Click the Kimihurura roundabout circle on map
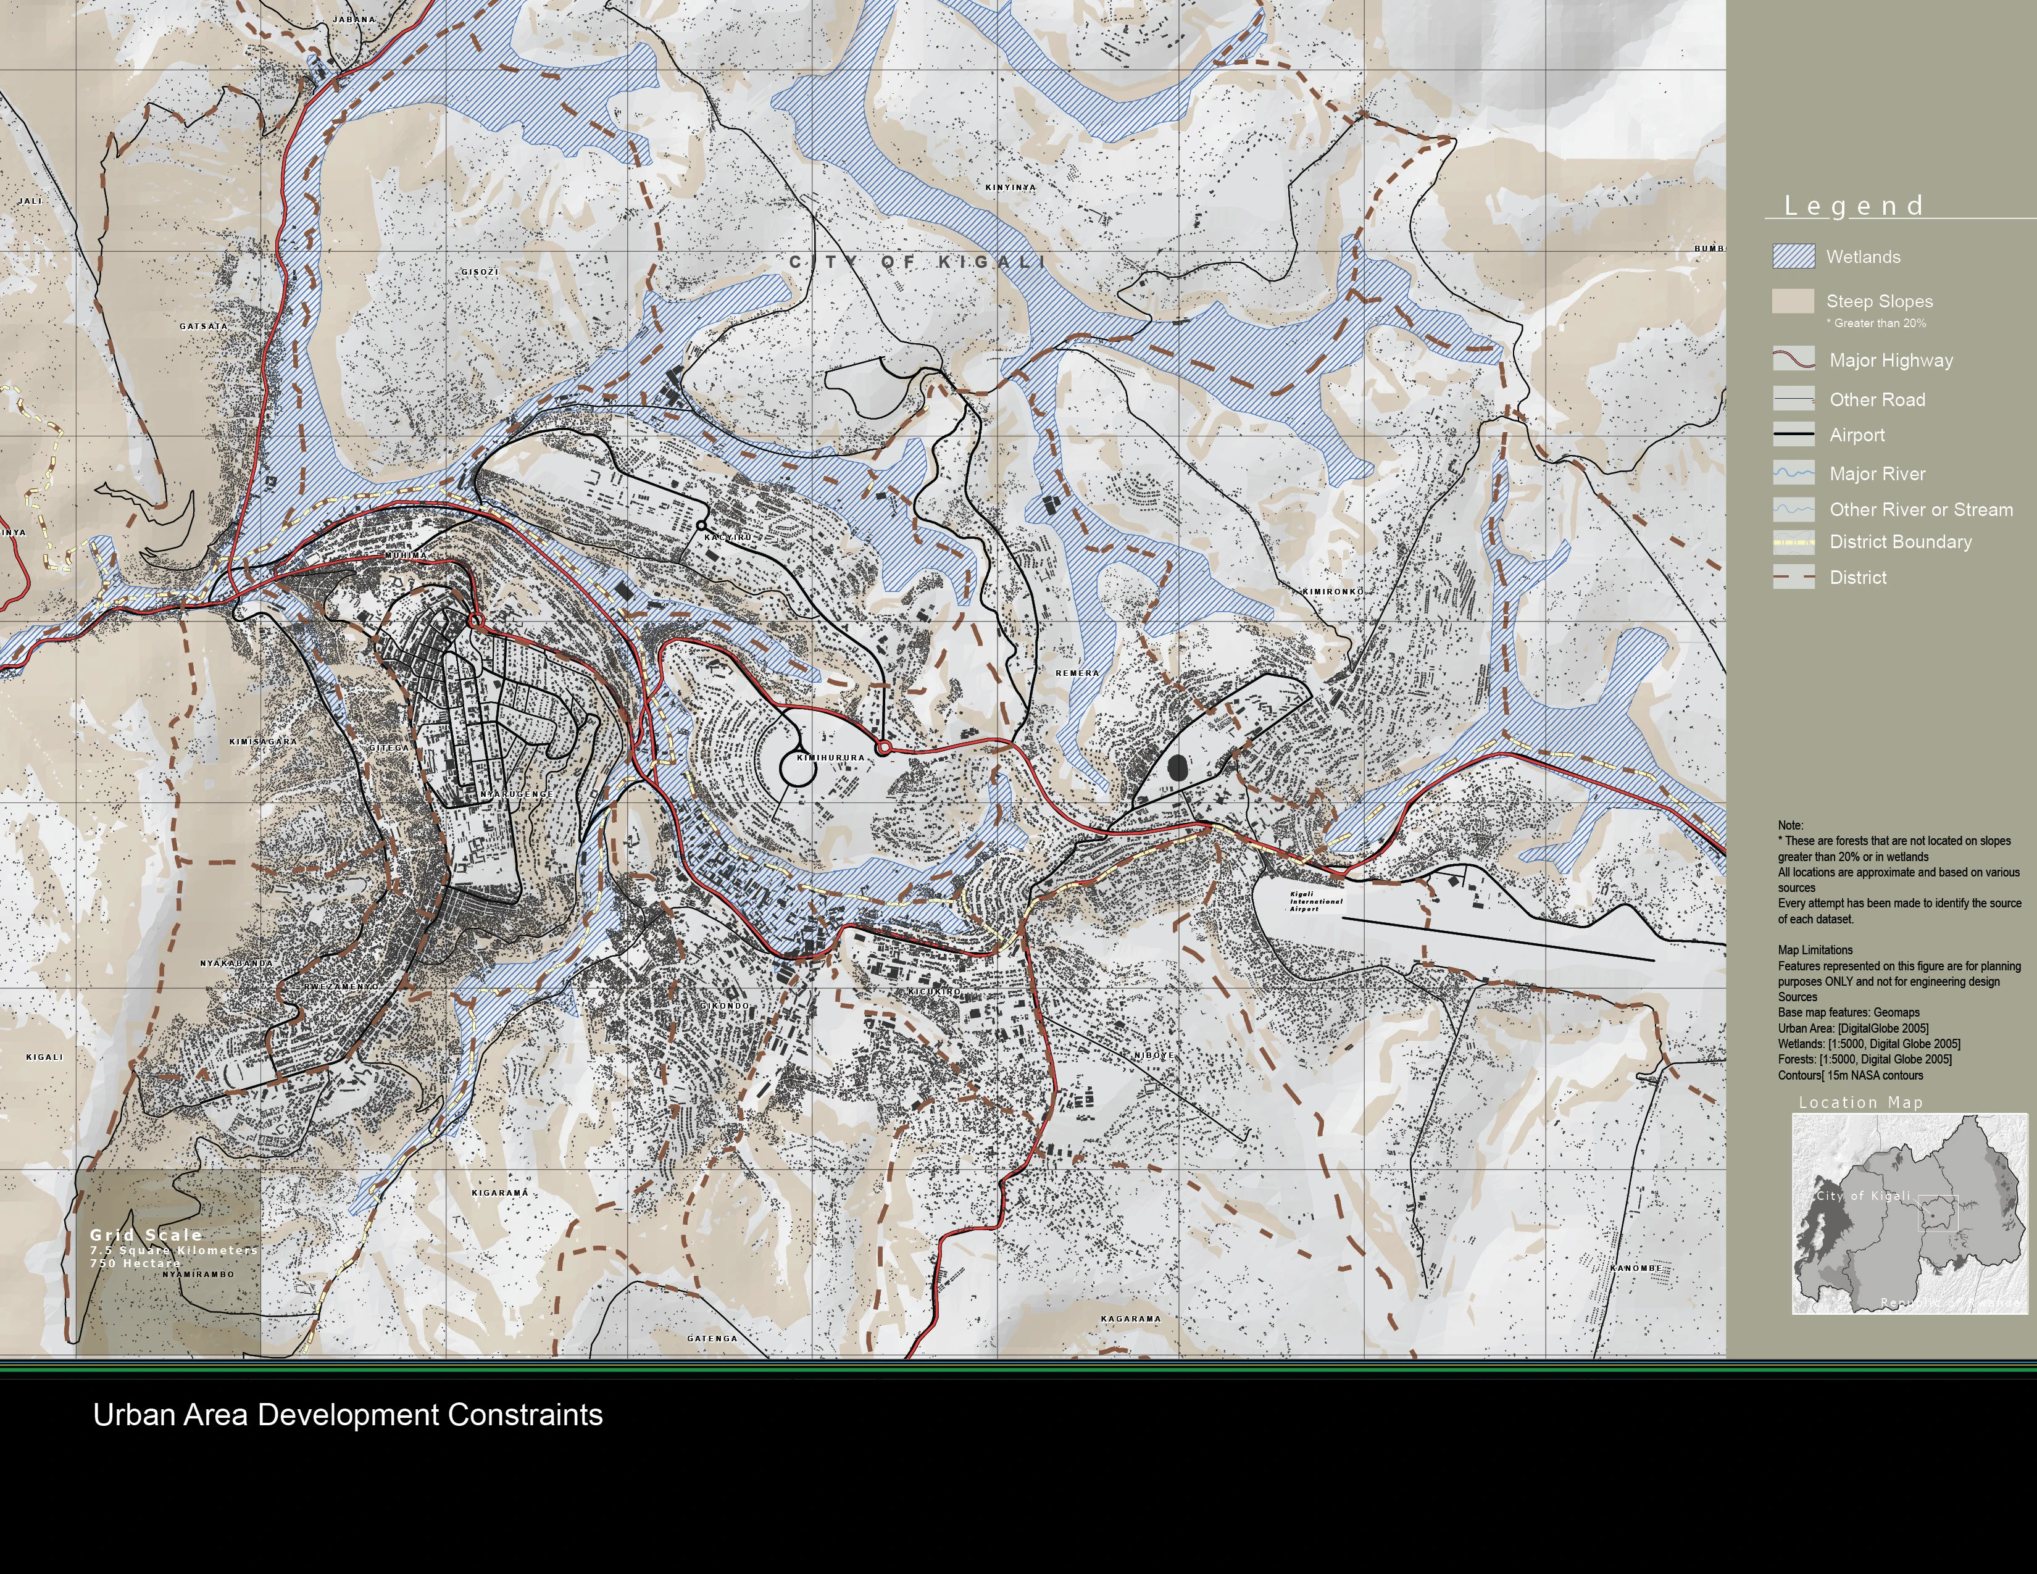The image size is (2037, 1574). pyautogui.click(x=798, y=769)
